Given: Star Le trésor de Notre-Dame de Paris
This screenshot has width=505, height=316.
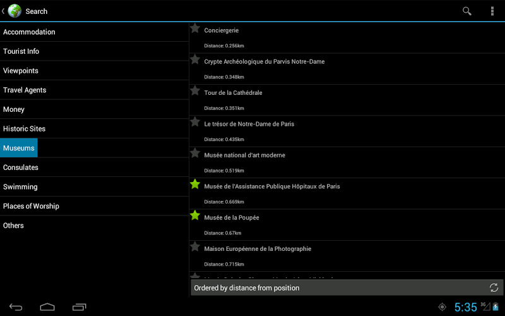Looking at the screenshot, I should coord(195,122).
